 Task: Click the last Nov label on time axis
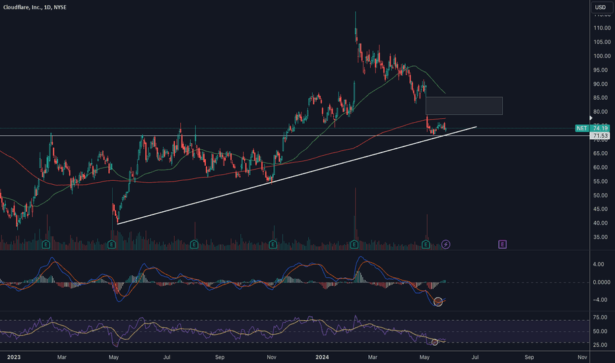point(582,357)
